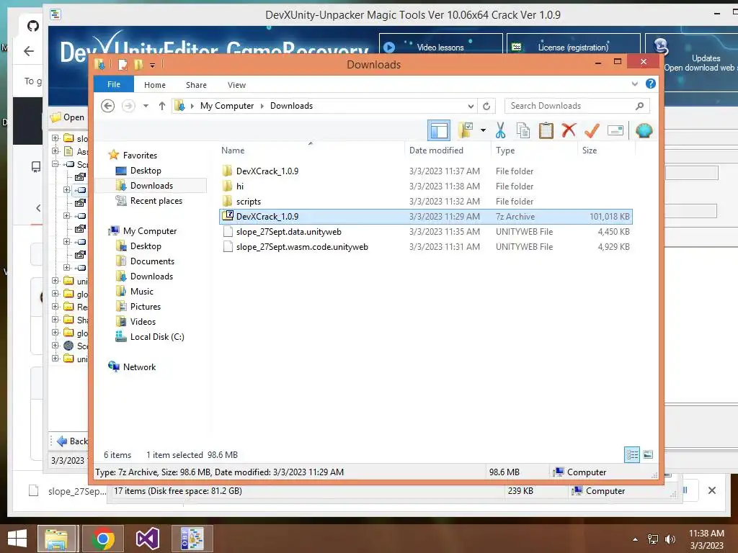Select Network in navigation pane
This screenshot has width=738, height=553.
pos(139,367)
